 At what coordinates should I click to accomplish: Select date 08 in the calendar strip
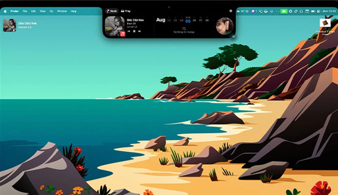207,21
